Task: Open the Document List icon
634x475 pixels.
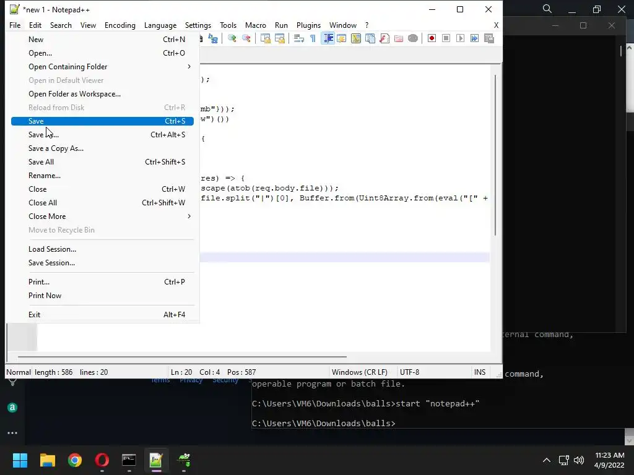Action: click(x=370, y=38)
